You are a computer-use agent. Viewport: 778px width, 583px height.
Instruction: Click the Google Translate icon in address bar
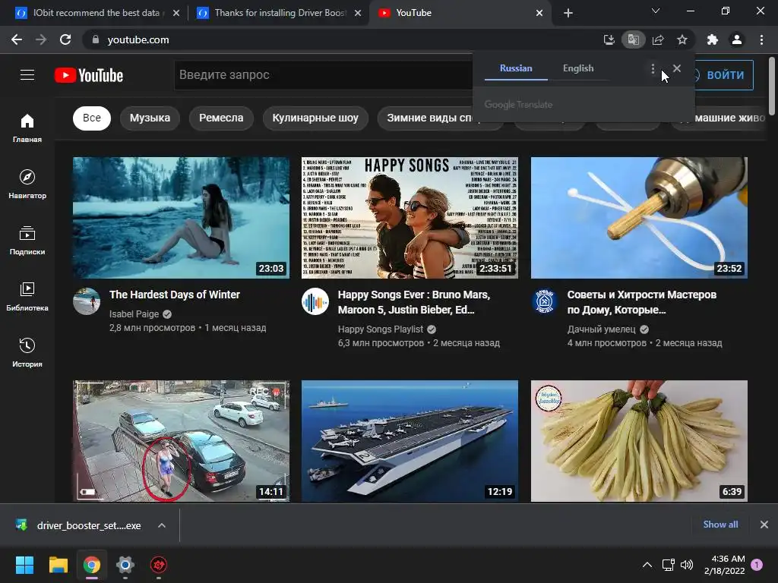[x=633, y=39]
